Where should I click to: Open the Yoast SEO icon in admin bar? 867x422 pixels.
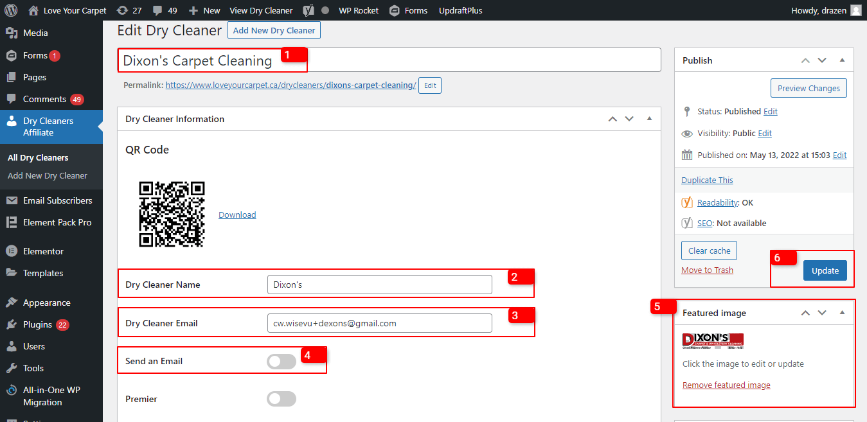coord(308,10)
